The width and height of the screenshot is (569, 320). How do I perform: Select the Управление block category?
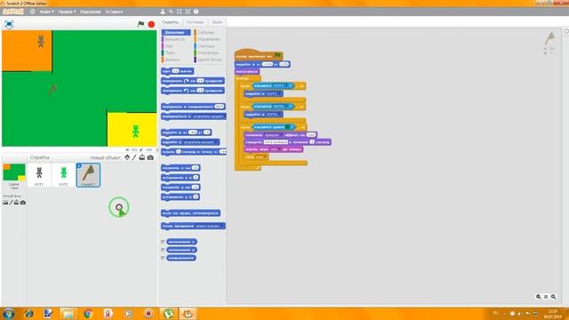(208, 39)
